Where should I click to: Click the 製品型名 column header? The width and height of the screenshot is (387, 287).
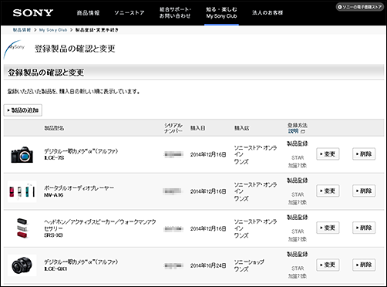tap(54, 128)
